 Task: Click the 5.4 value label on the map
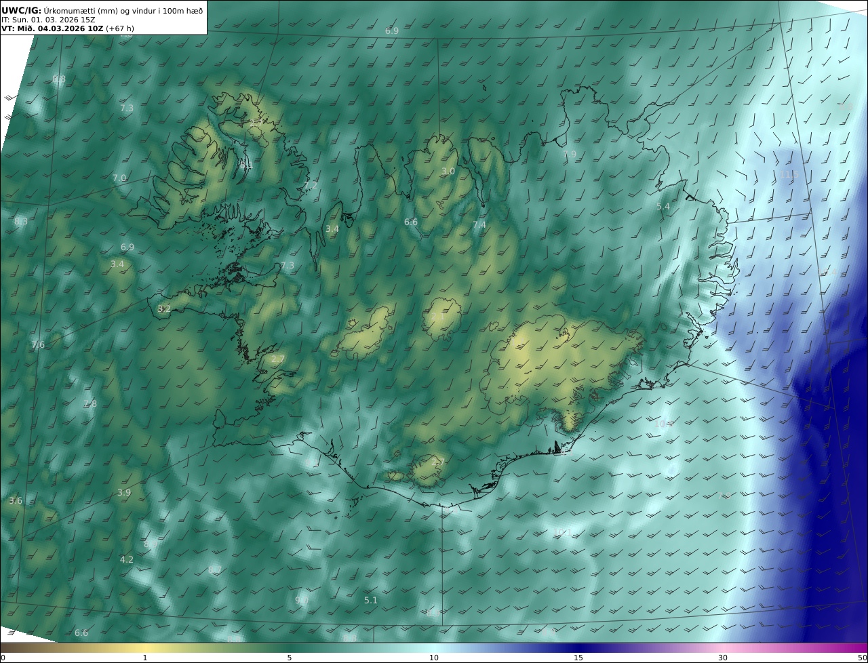[x=663, y=206]
